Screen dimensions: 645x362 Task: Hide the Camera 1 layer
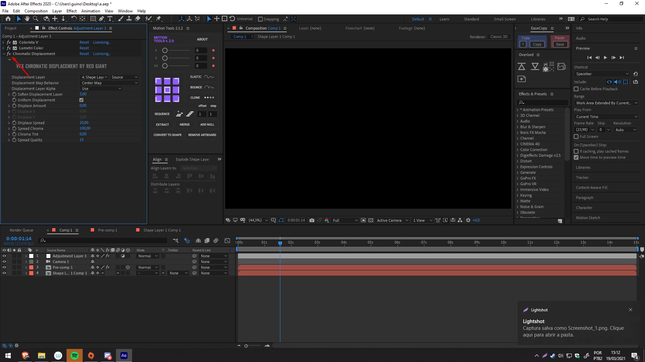(x=4, y=262)
